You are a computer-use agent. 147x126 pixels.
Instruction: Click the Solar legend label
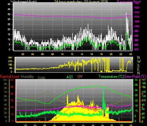[x=41, y=78]
